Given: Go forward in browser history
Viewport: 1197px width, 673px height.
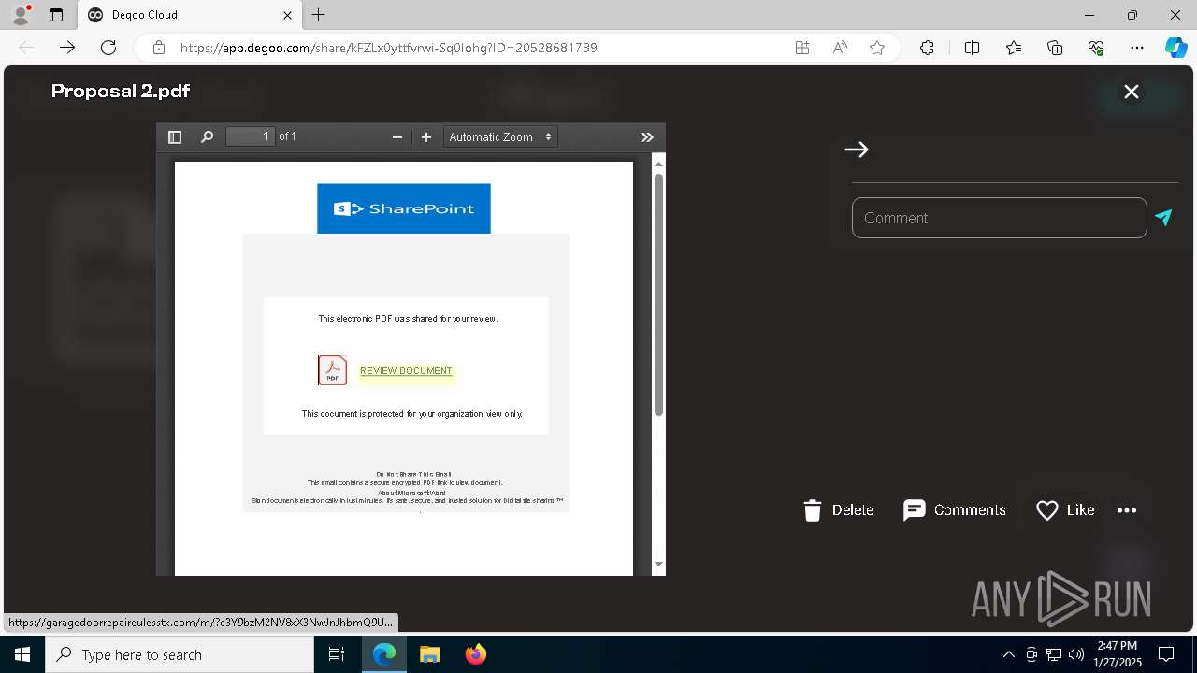Looking at the screenshot, I should click(x=66, y=48).
